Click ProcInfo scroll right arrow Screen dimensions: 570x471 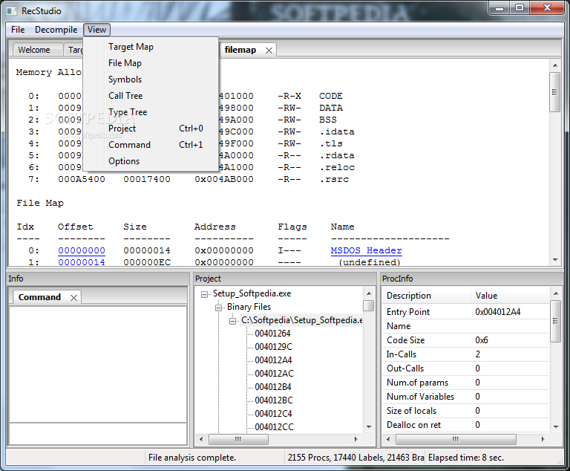(x=543, y=439)
